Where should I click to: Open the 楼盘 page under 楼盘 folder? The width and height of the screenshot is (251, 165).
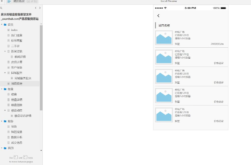14,94
